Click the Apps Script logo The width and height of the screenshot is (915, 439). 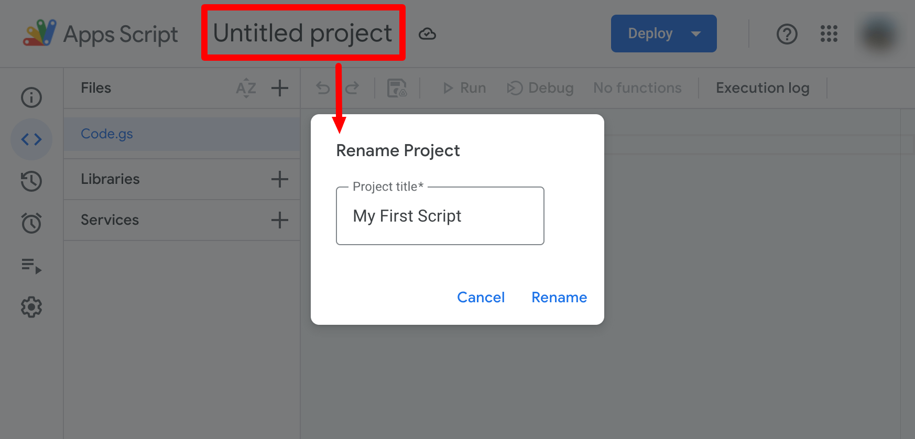pos(39,33)
